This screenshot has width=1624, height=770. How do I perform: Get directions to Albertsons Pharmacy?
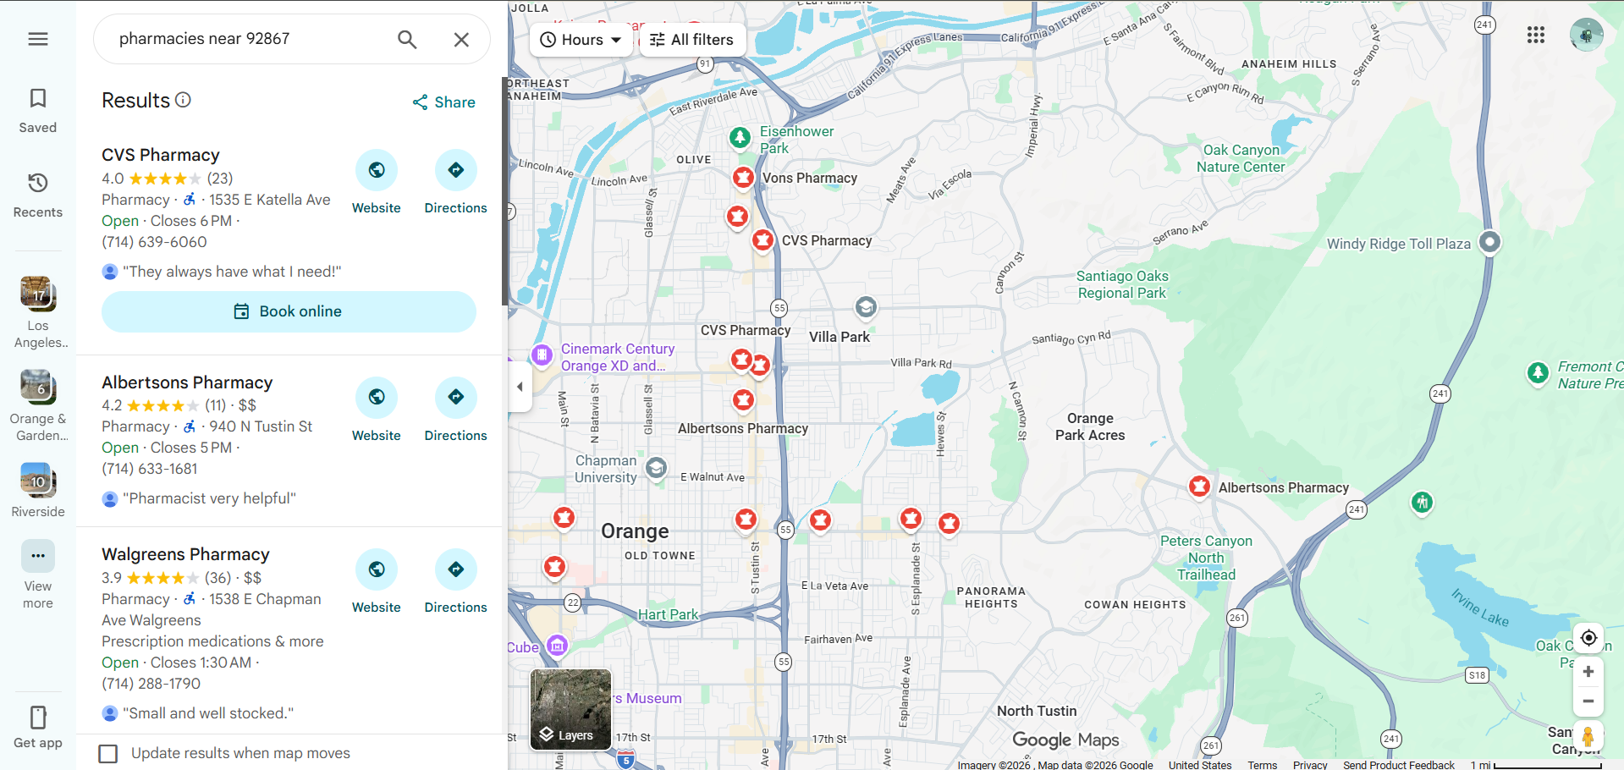click(456, 397)
